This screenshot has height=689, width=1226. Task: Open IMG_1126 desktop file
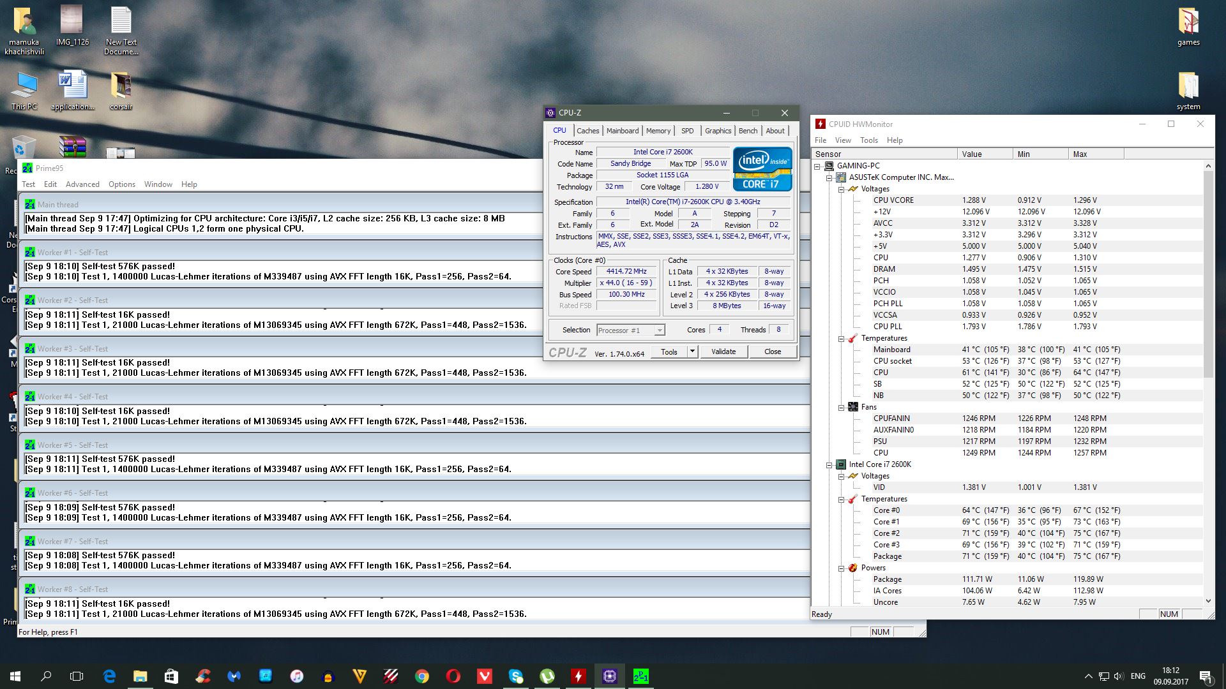click(x=72, y=27)
